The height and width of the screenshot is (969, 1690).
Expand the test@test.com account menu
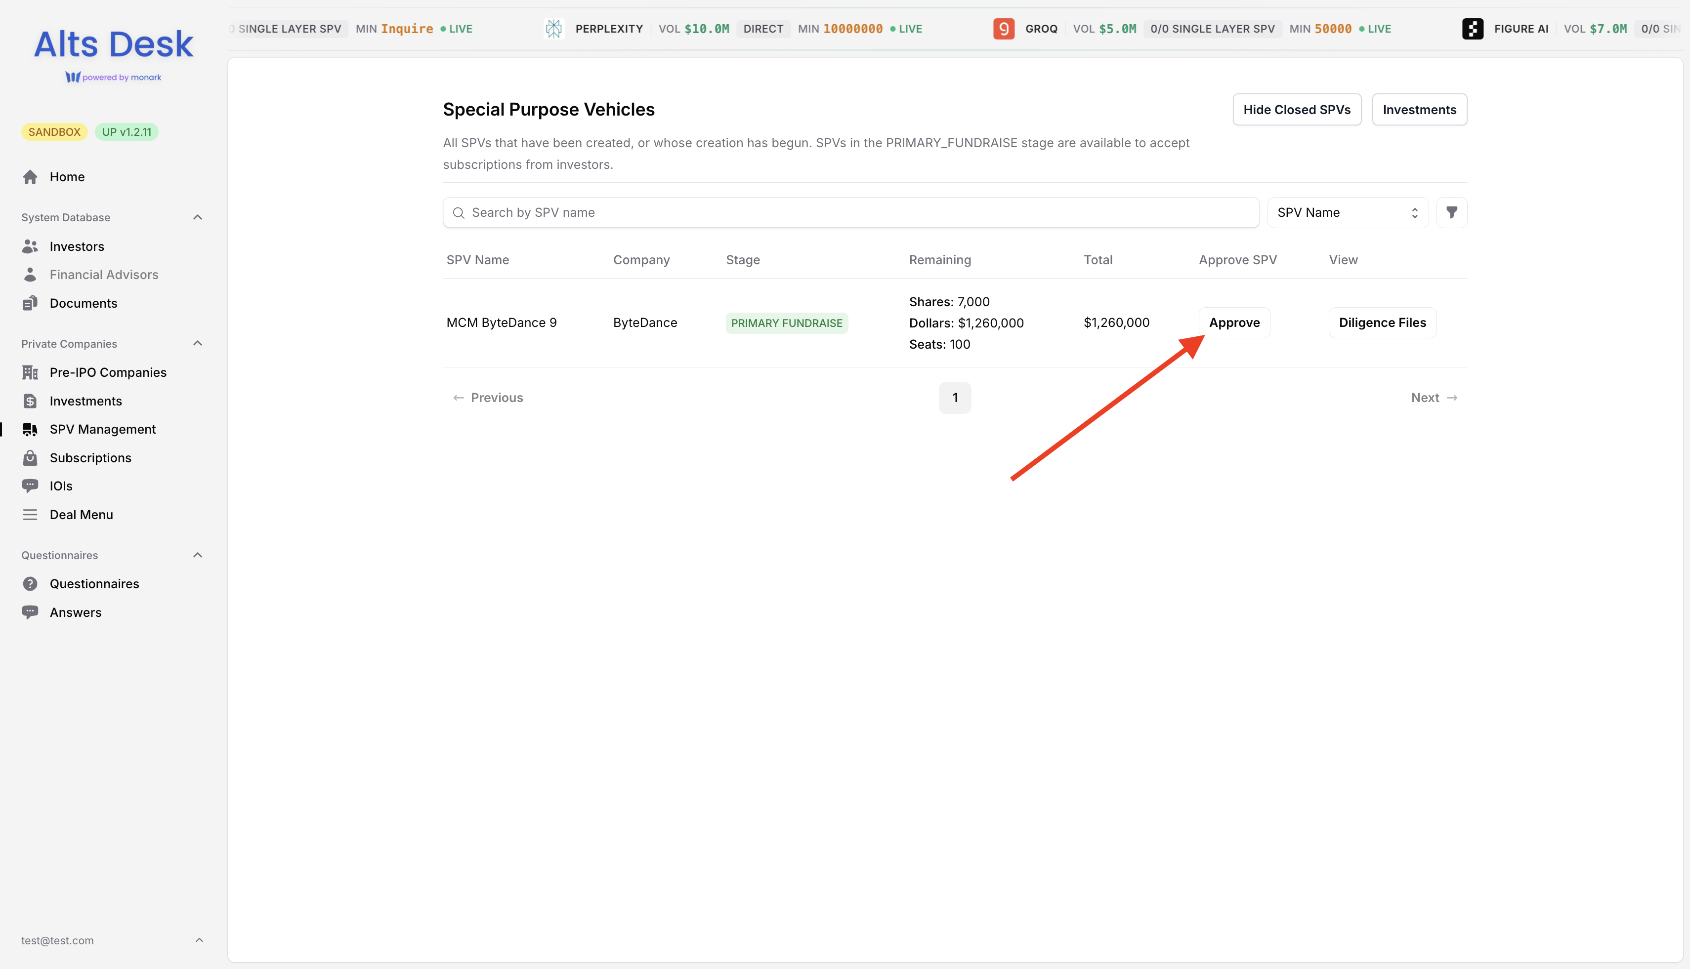199,940
